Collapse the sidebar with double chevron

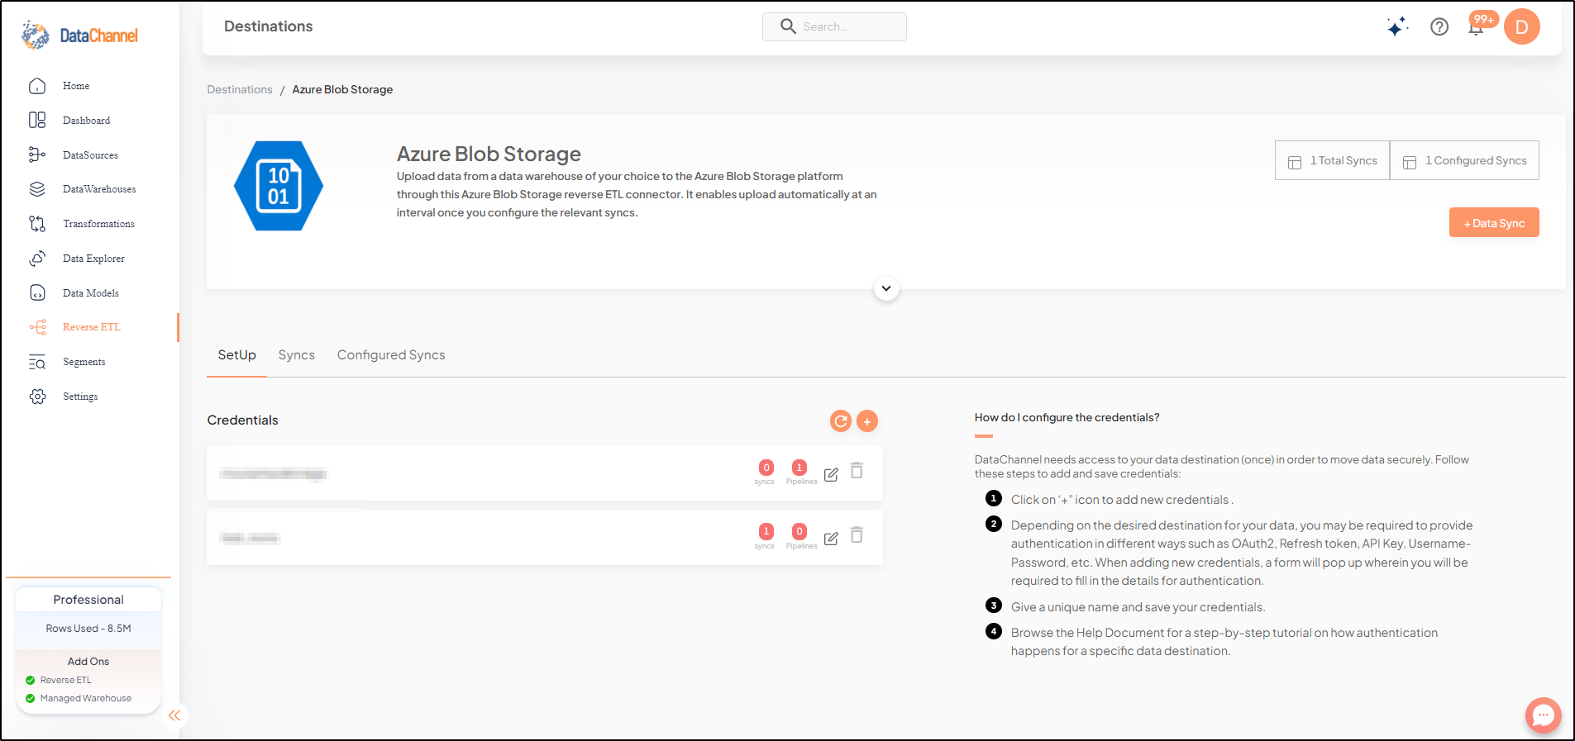pos(174,715)
